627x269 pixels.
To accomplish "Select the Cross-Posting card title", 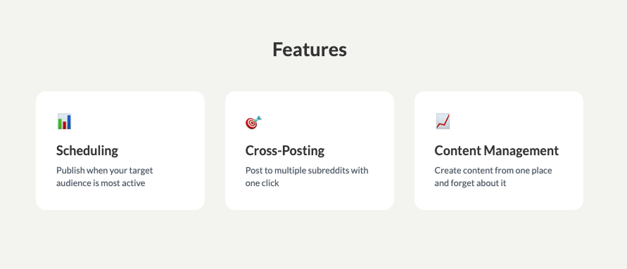I will 285,151.
